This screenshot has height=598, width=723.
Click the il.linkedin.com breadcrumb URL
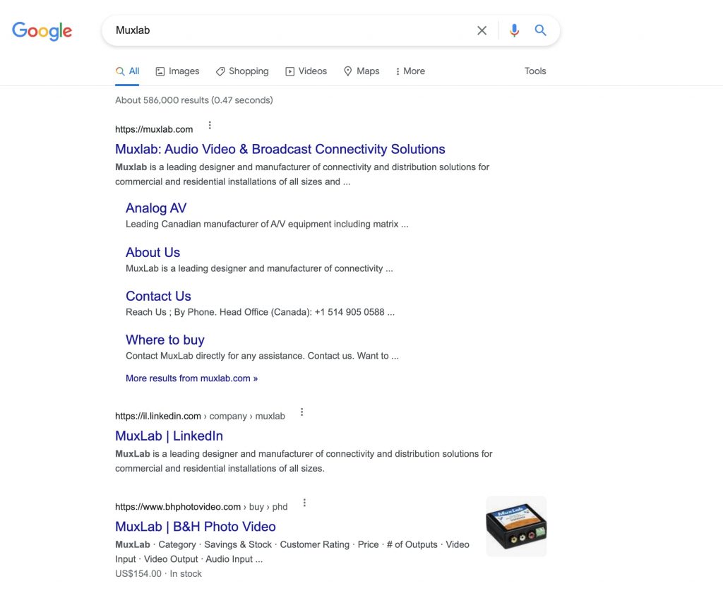[x=200, y=417]
